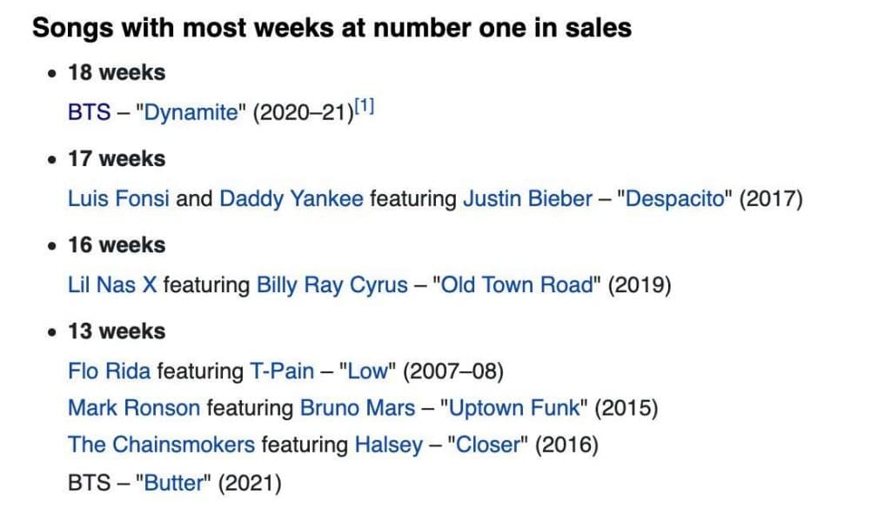Open the Daddy Yankee link
This screenshot has width=891, height=508.
[x=291, y=199]
